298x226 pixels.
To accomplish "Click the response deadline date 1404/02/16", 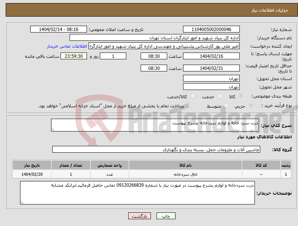I will 211,56.
